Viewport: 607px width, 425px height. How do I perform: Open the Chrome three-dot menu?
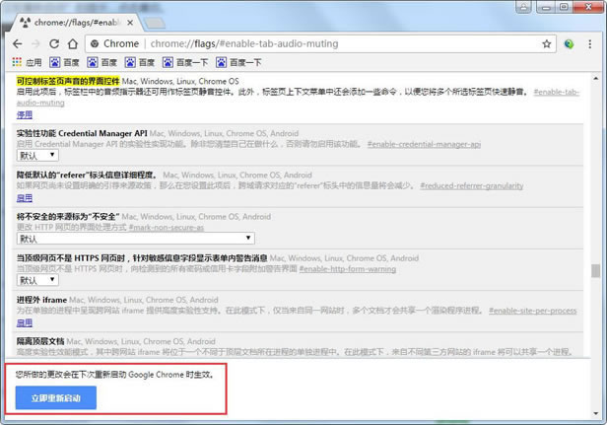[x=592, y=43]
